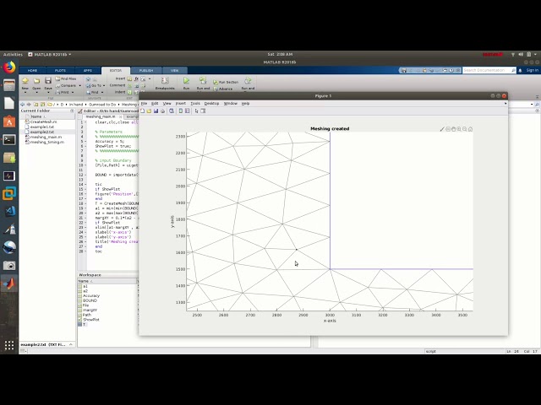Screen dimensions: 541x405
Task: Open the Edit menu in Figure 1
Action: 155,103
